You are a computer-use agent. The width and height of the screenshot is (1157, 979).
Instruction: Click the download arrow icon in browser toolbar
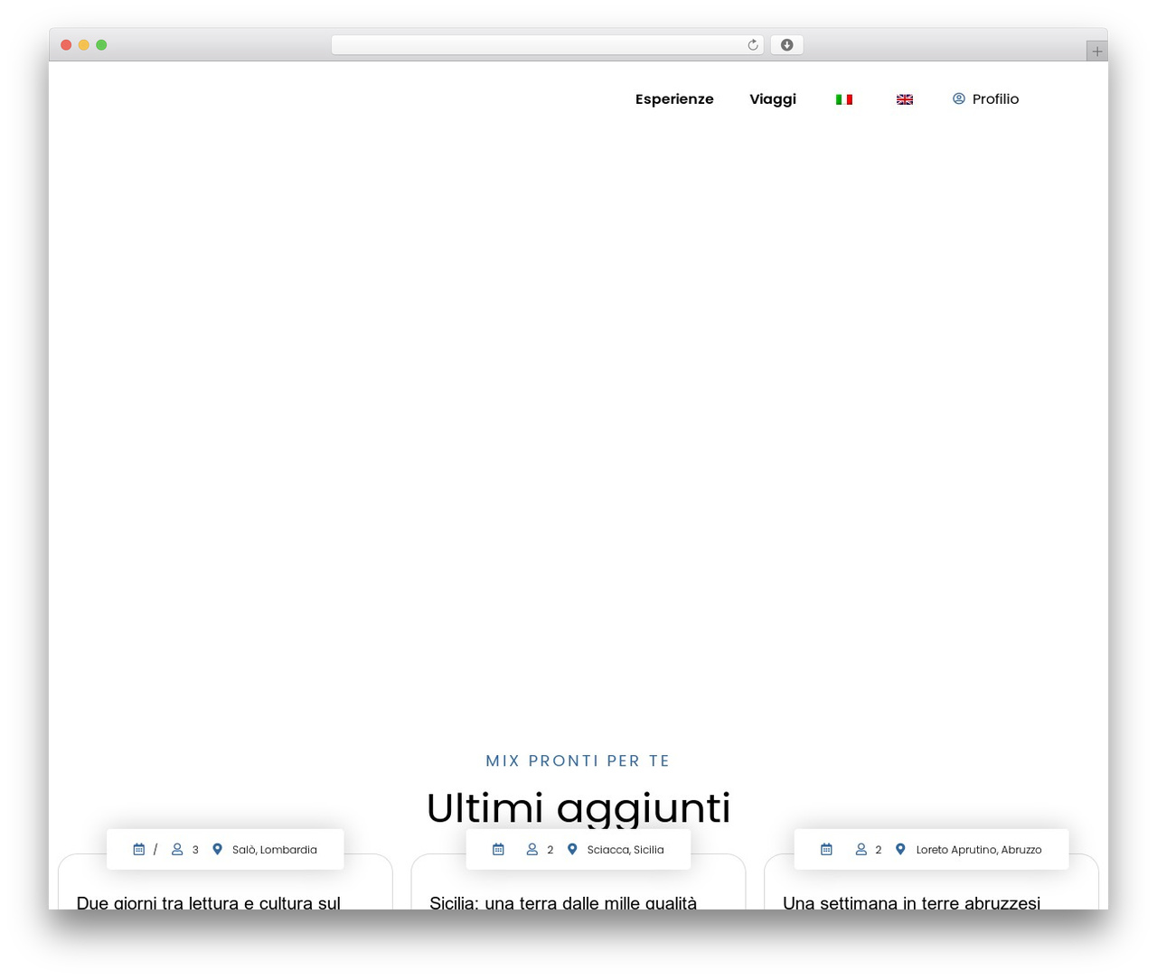click(x=787, y=45)
